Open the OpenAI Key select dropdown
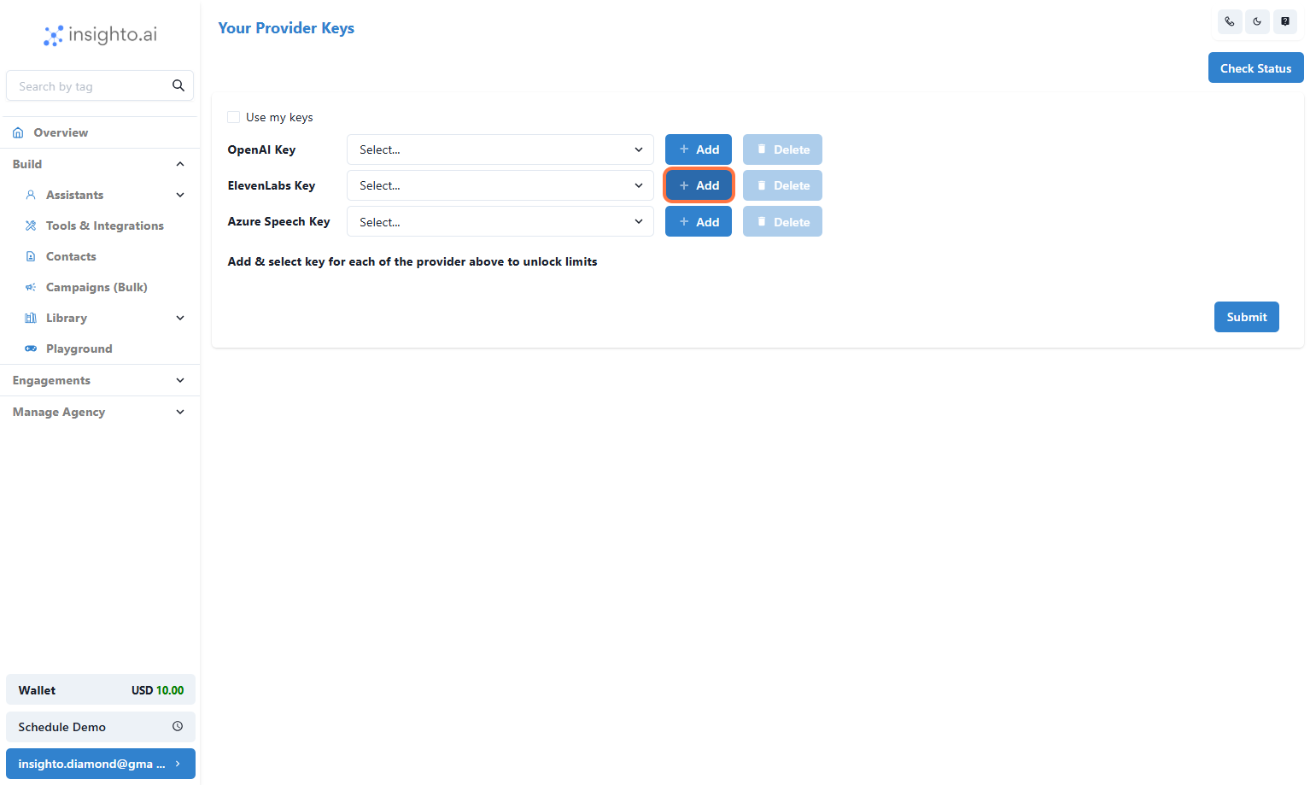Viewport: 1316px width, 785px height. [500, 149]
